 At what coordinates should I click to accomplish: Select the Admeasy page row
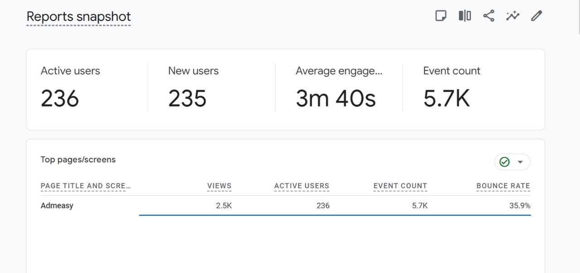tap(57, 205)
